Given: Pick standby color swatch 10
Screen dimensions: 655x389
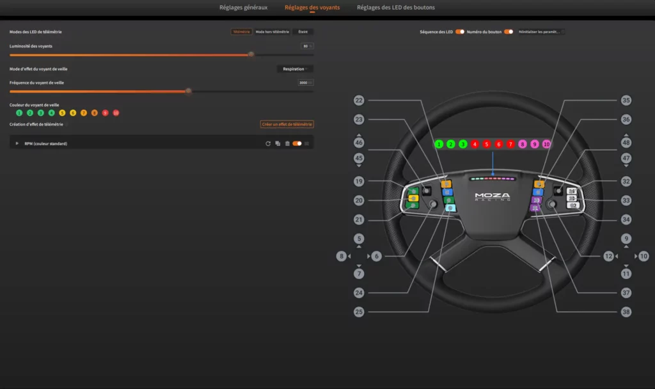Looking at the screenshot, I should coord(116,113).
